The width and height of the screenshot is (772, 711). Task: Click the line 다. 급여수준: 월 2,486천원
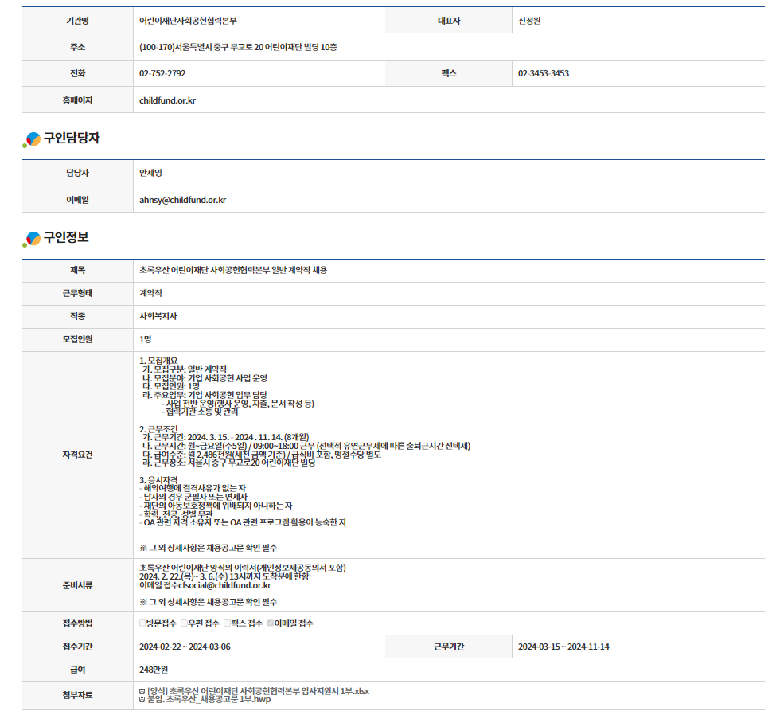262,455
